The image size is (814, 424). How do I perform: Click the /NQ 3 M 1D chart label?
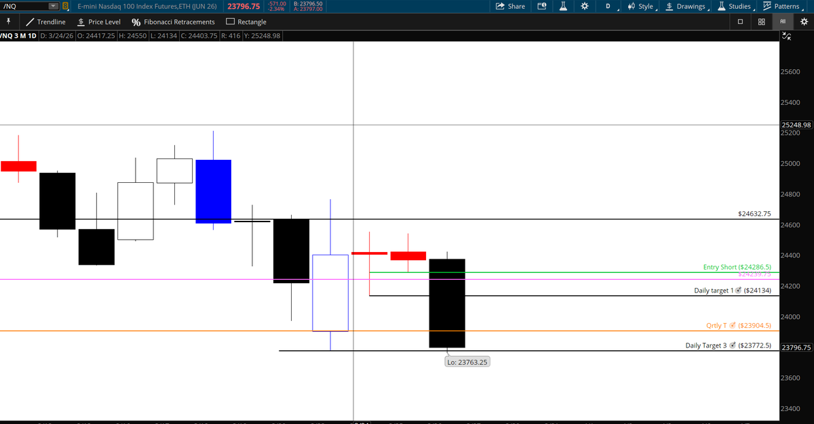click(19, 35)
